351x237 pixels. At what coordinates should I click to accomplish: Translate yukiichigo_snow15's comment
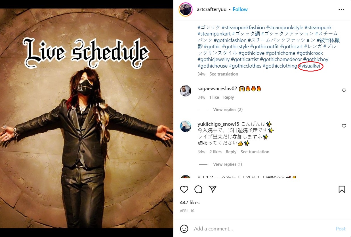[255, 152]
